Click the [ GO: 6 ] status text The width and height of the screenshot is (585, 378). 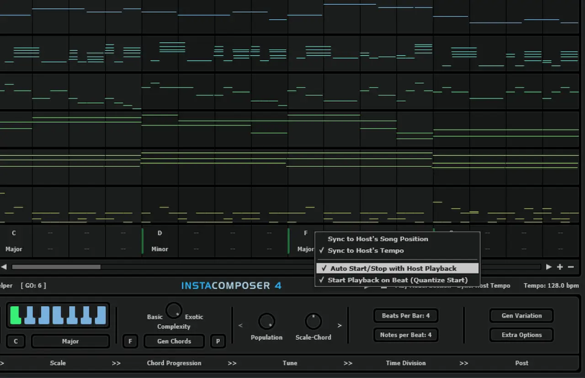[x=33, y=286]
